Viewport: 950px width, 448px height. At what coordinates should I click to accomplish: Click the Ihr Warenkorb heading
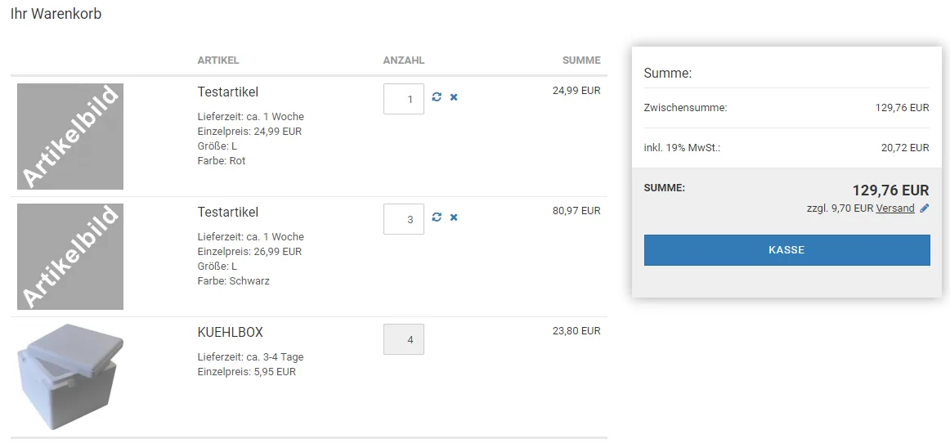(56, 14)
